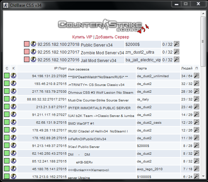Click CS connect icon for 62.140.250.43:27015
The width and height of the screenshot is (208, 182).
[14, 153]
